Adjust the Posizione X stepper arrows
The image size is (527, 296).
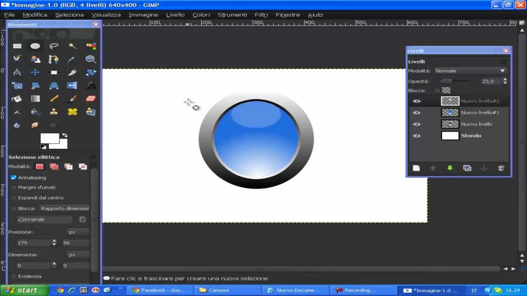54,243
